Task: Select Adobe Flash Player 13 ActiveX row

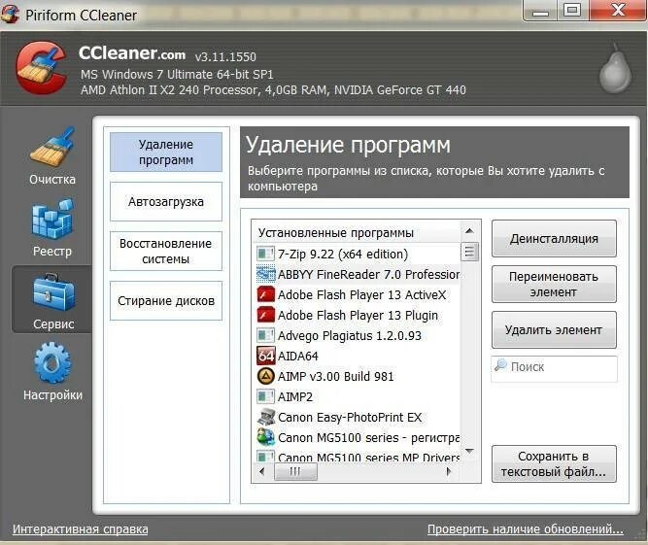Action: point(358,294)
